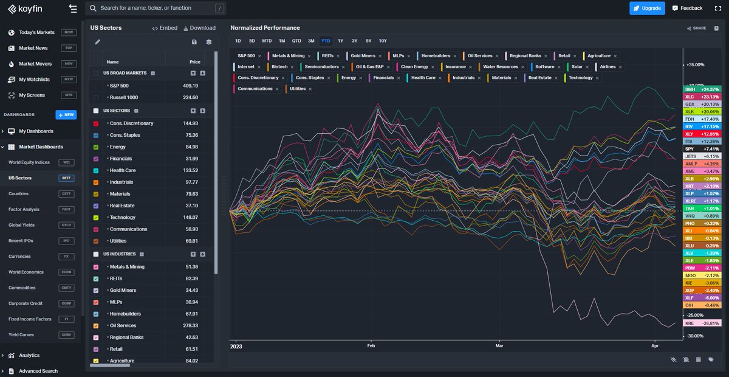Click the SMH +24.37% legend label
Image resolution: width=729 pixels, height=377 pixels.
pyautogui.click(x=702, y=89)
